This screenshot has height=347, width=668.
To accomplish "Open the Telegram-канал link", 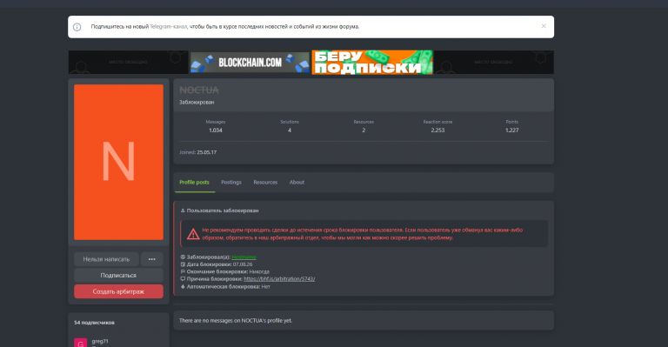I will click(168, 26).
